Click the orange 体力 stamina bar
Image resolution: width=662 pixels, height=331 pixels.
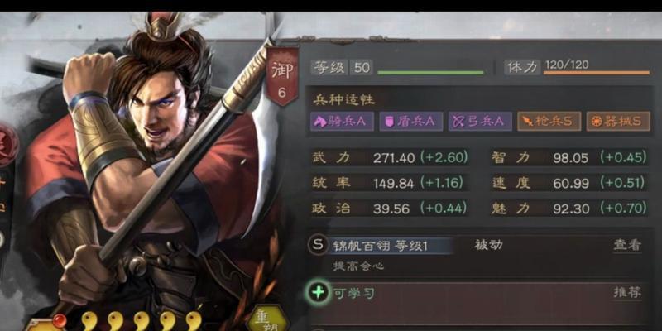click(597, 73)
